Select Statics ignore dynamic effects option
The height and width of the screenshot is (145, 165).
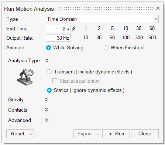point(49,90)
